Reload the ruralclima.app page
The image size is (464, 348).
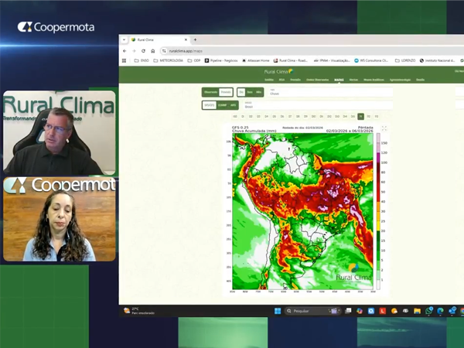143,51
